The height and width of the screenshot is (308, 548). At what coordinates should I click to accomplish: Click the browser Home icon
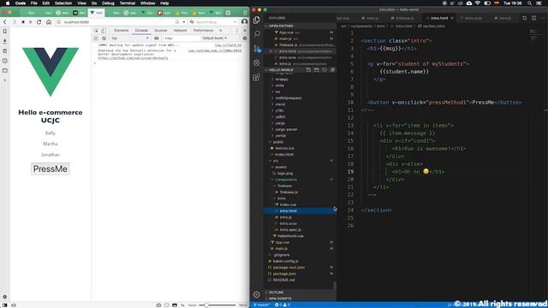coord(49,22)
